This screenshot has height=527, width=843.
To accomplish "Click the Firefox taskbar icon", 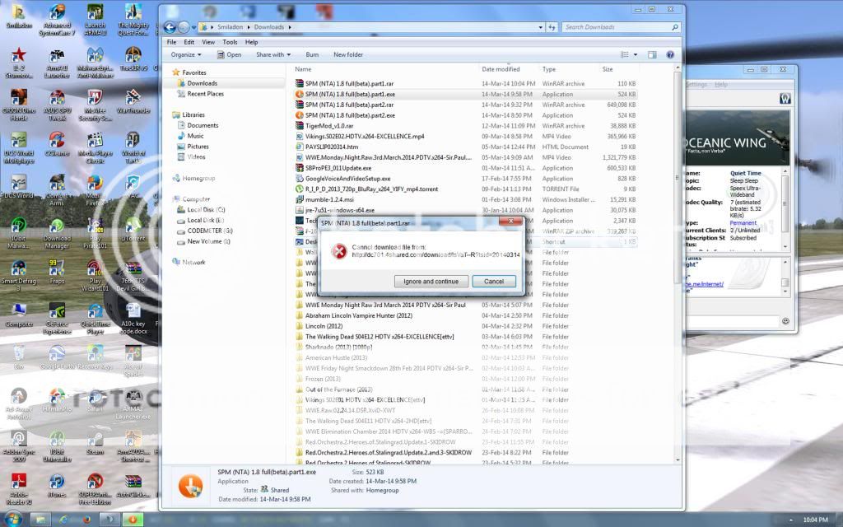I will [x=86, y=520].
